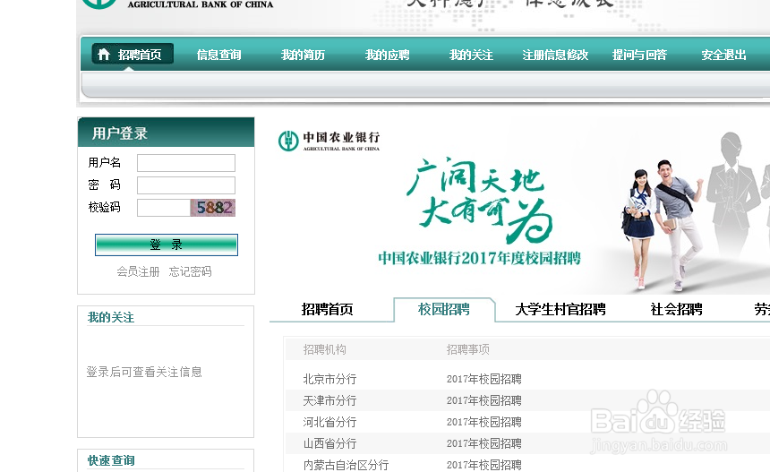Open 我的关注 in the navigation bar
Screen dimensions: 770x472
(x=472, y=55)
